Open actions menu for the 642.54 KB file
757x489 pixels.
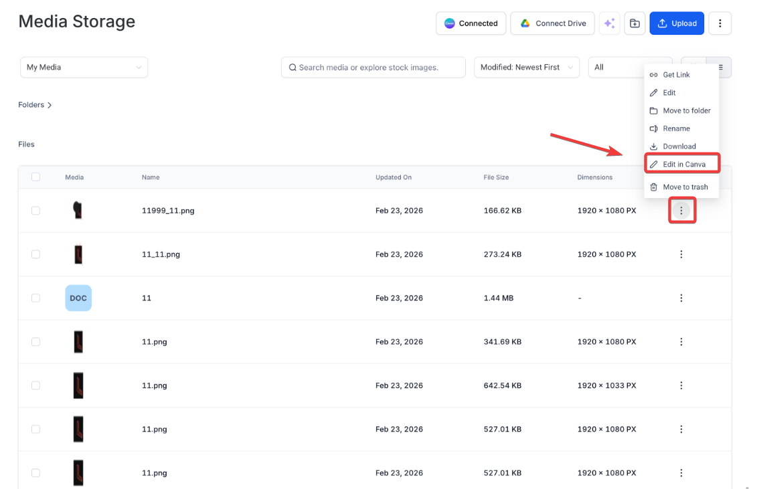coord(681,386)
